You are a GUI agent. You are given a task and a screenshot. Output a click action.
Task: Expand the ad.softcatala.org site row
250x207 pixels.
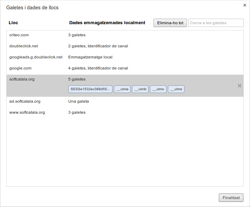pos(125,101)
